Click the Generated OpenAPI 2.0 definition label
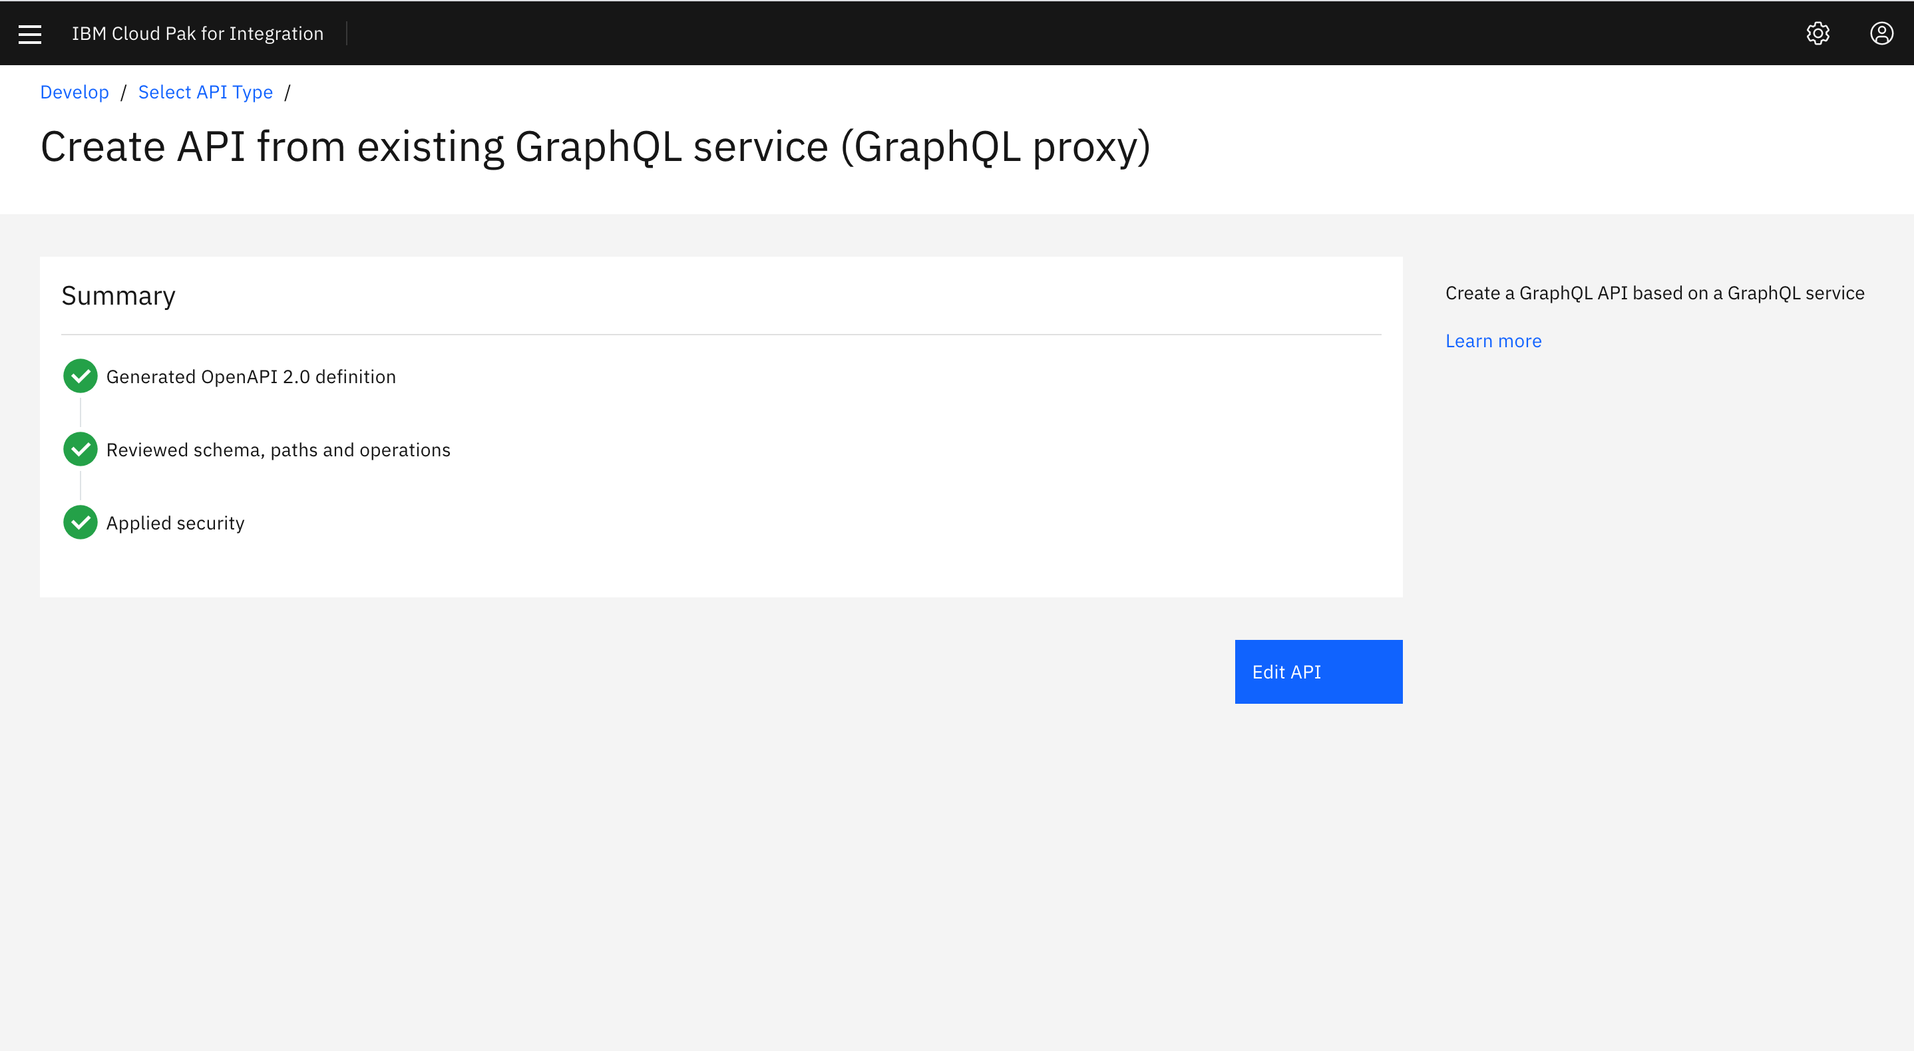 (251, 376)
